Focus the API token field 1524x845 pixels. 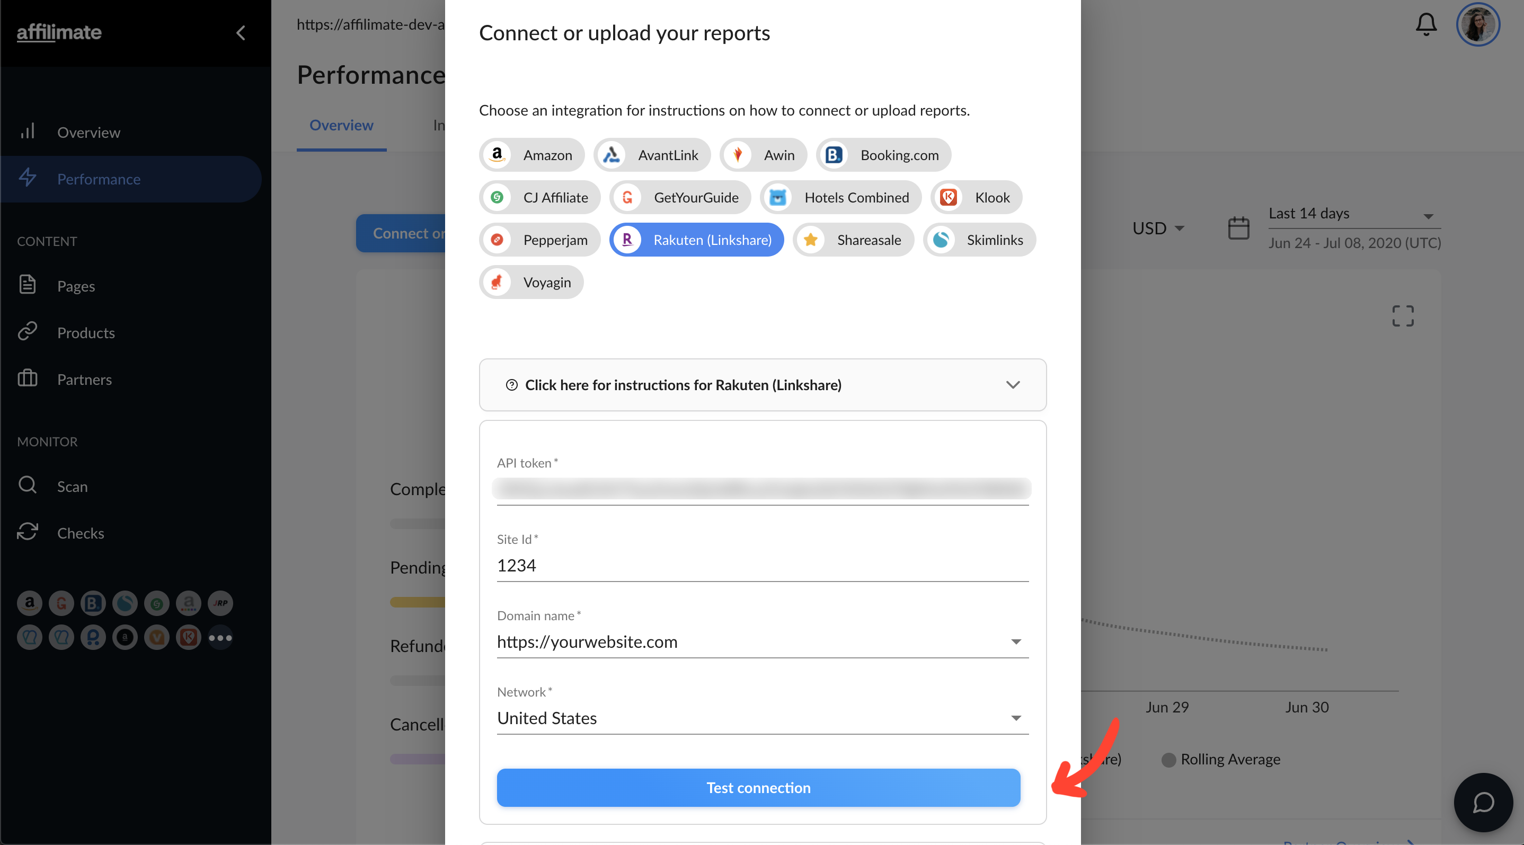763,489
